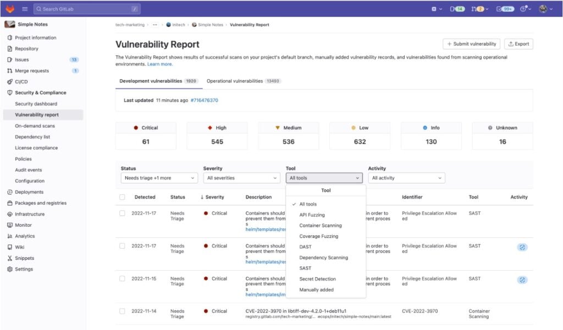
Task: Click the Merge requests sidebar icon
Action: (10, 71)
